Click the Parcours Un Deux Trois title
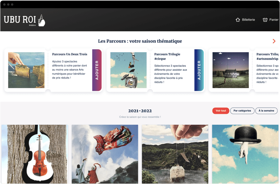This screenshot has height=184, width=280. pyautogui.click(x=70, y=54)
